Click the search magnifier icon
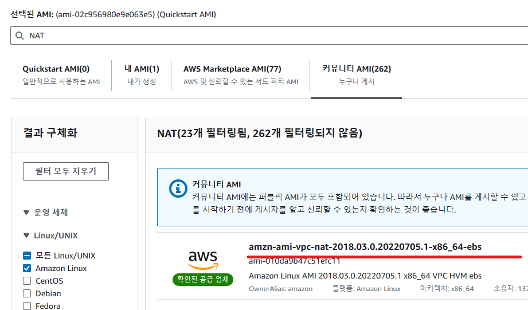528x310 pixels. point(19,36)
